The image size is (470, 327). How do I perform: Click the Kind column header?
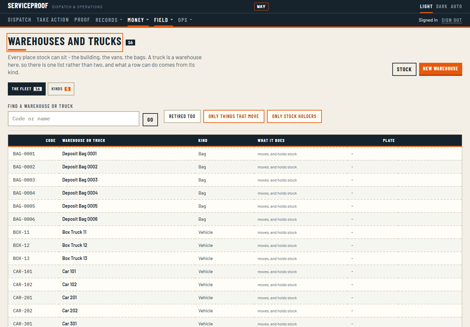(203, 141)
